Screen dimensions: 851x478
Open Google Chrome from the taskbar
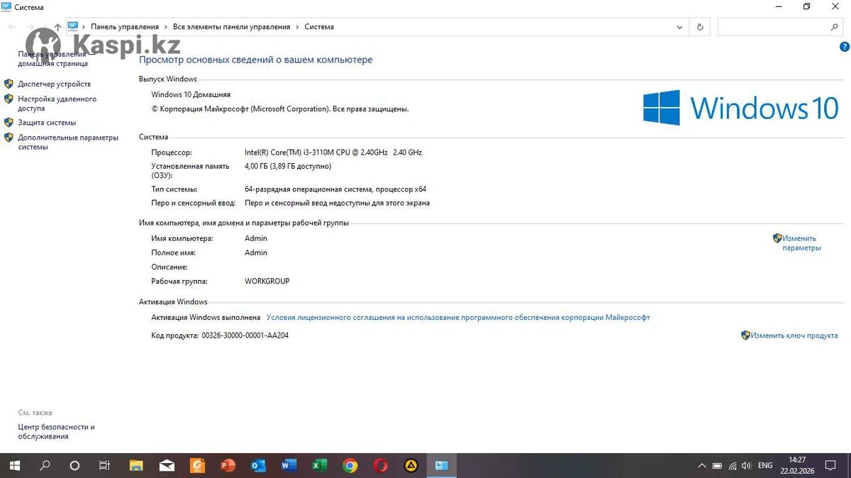click(350, 466)
